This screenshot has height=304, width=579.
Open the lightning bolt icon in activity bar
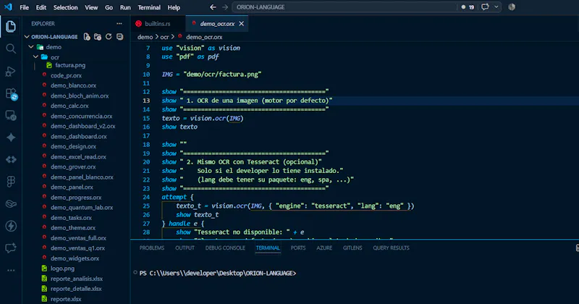[11, 226]
